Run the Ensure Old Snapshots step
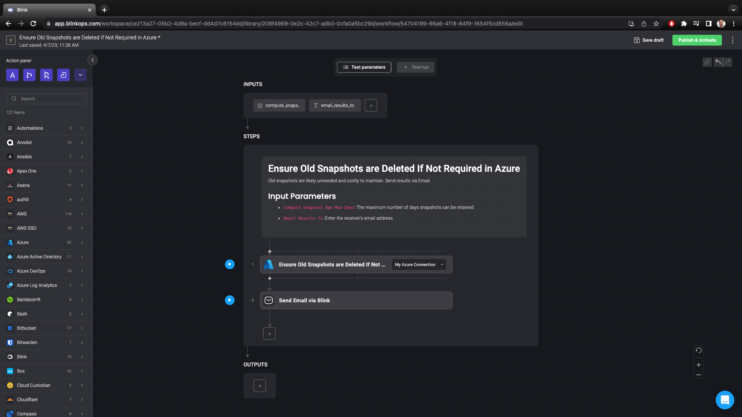This screenshot has height=417, width=742. coord(230,264)
